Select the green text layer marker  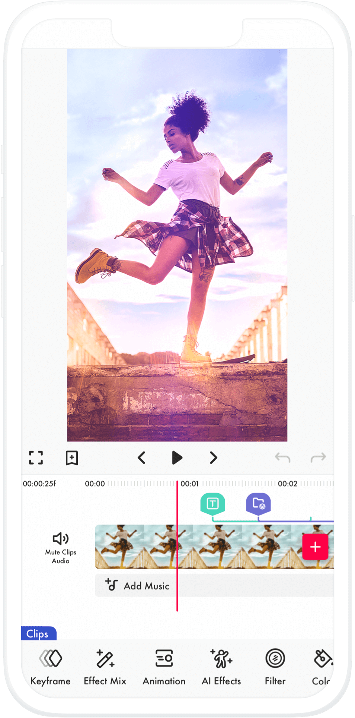coord(212,504)
